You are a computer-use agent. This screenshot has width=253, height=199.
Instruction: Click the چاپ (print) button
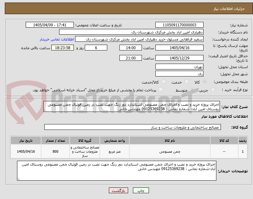click(x=141, y=190)
